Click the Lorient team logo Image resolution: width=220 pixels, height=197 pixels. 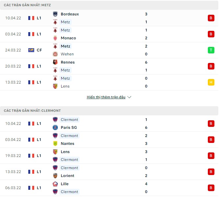coord(55,176)
